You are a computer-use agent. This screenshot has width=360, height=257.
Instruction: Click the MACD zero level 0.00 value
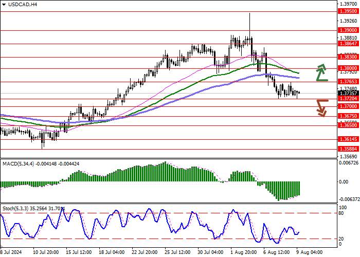[344, 182]
